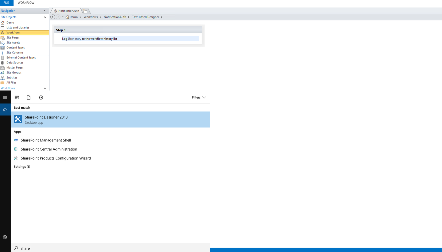Image resolution: width=442 pixels, height=252 pixels.
Task: Expand the arrow after Text-Based Designer
Action: [x=161, y=17]
